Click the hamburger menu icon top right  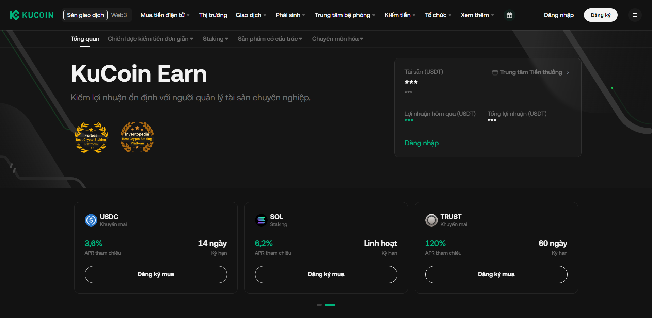(x=635, y=15)
